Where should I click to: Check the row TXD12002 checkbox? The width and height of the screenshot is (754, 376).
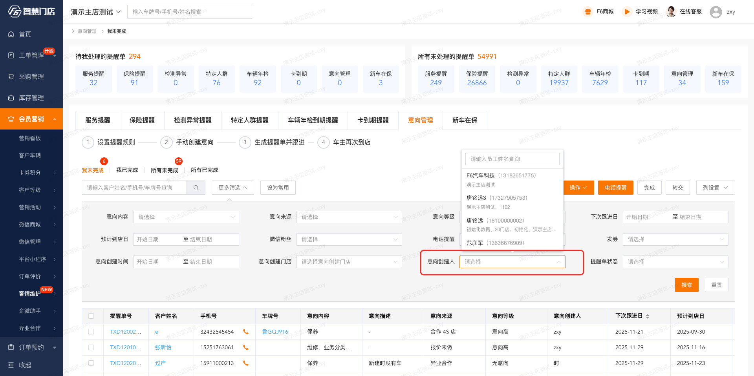pos(91,332)
